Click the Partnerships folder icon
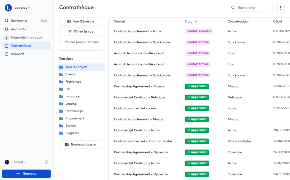Screen dimensions: 290x180 [61, 111]
